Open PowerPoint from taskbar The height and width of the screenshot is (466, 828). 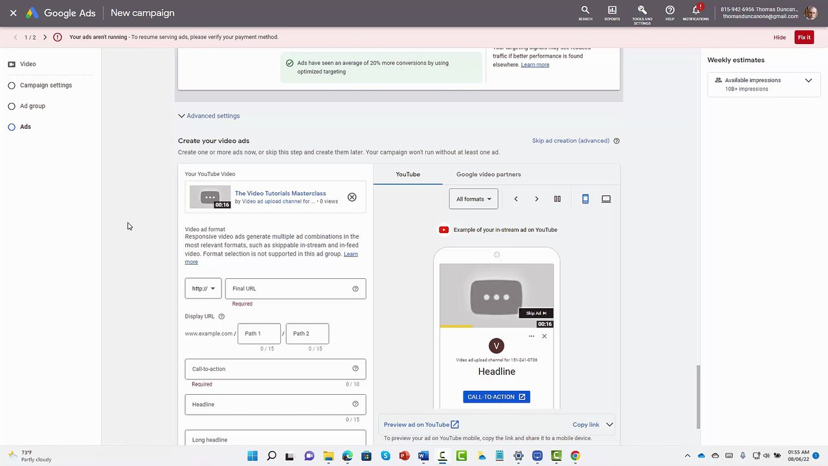pos(405,456)
